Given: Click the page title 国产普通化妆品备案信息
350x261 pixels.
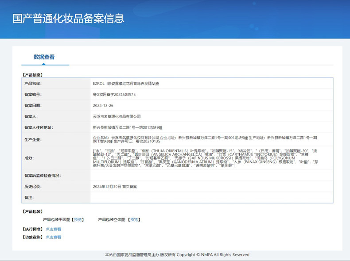Looking at the screenshot, I should [68, 19].
